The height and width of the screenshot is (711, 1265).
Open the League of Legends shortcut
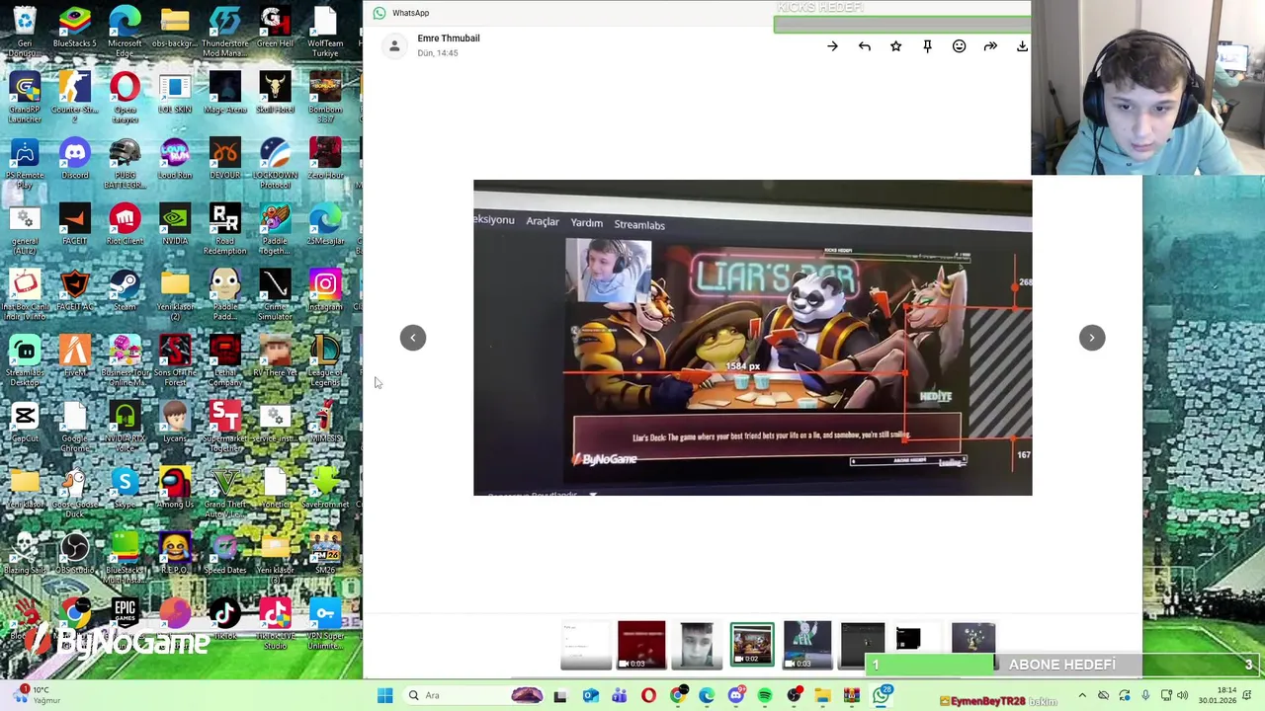click(325, 360)
